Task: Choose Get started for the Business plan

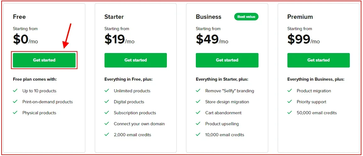Action: click(227, 60)
